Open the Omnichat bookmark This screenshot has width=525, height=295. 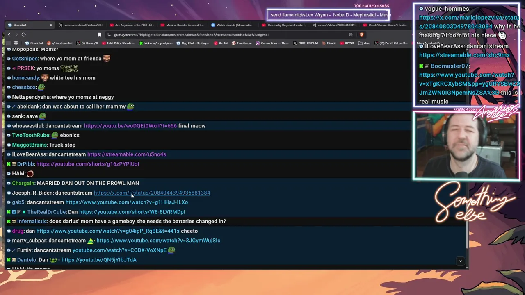tap(34, 43)
